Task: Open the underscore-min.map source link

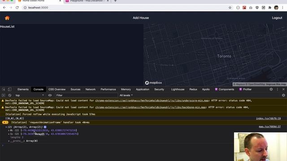Action: click(x=152, y=101)
